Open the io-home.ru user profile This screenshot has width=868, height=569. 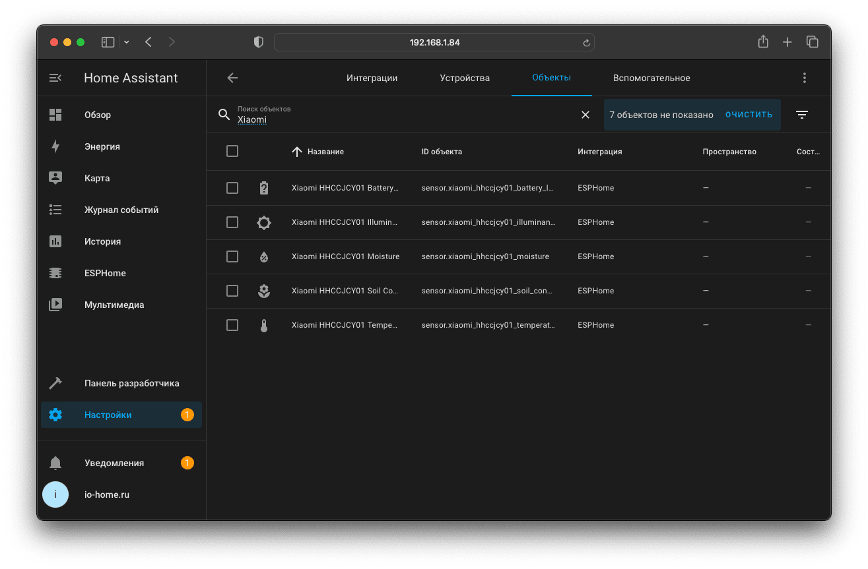(106, 494)
